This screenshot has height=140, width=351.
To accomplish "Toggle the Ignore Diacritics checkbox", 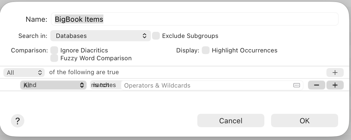I will [54, 50].
